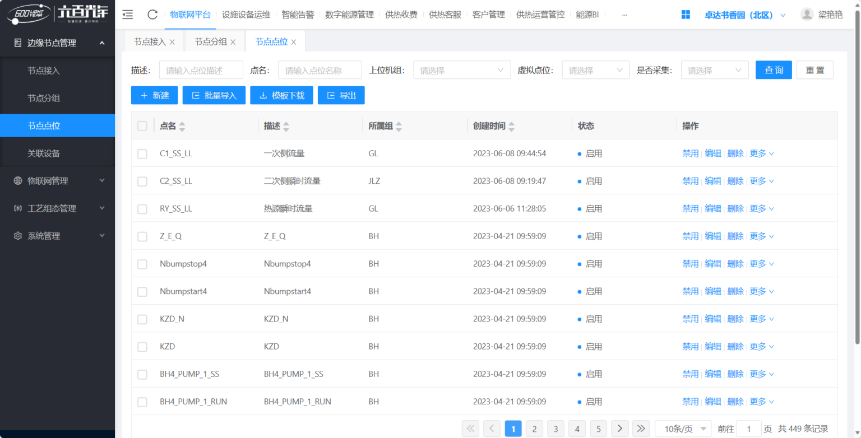The width and height of the screenshot is (861, 438).
Task: Go to next page arrow
Action: (x=619, y=429)
